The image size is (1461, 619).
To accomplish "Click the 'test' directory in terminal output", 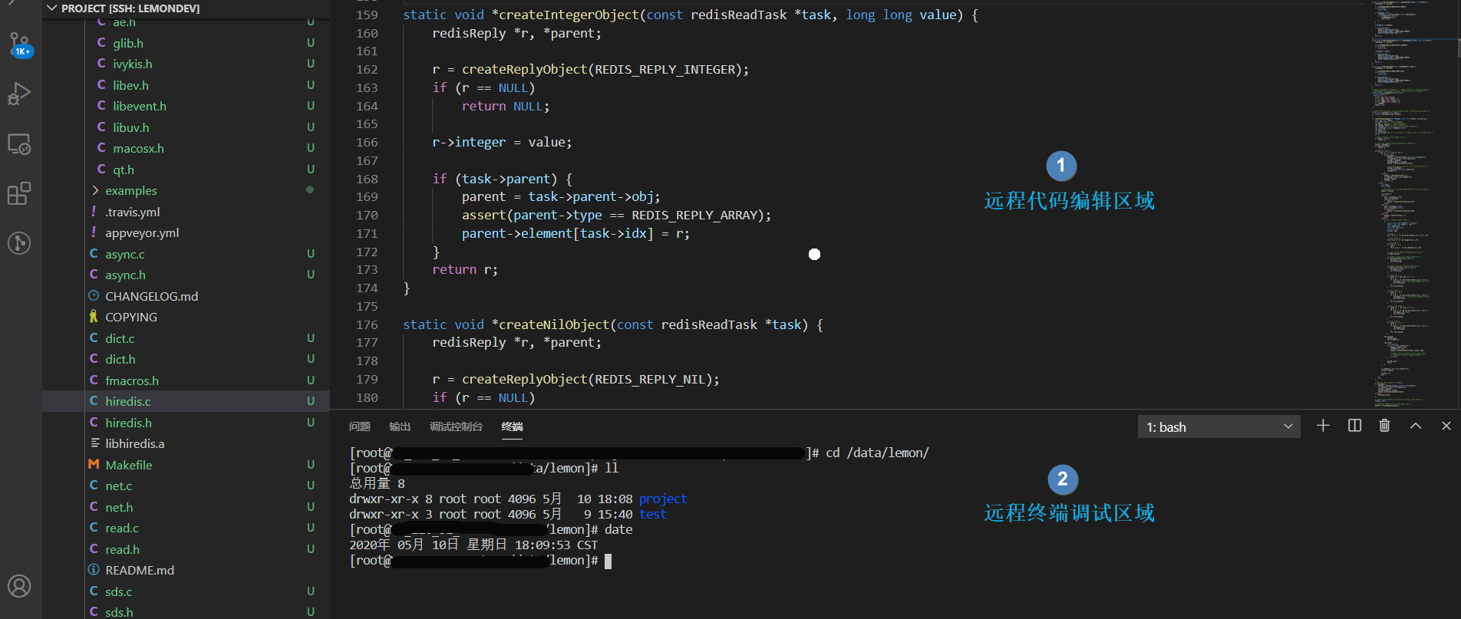I will point(652,514).
